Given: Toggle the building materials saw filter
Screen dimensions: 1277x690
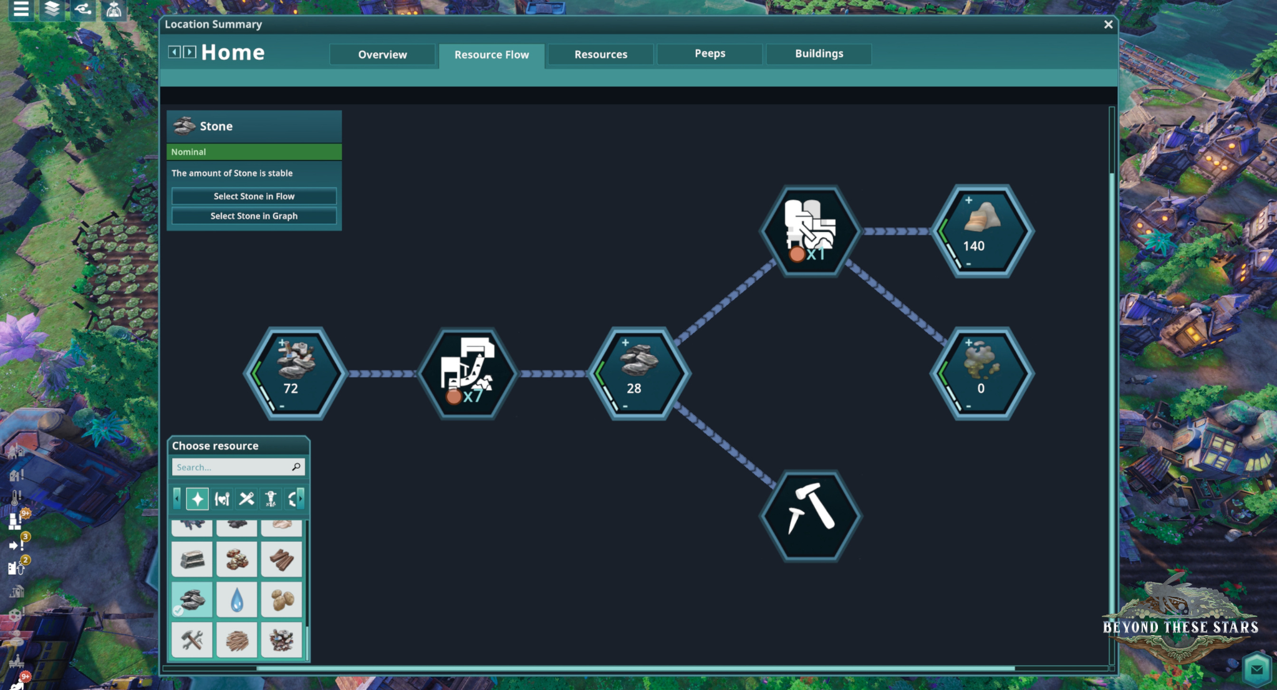Looking at the screenshot, I should click(247, 499).
